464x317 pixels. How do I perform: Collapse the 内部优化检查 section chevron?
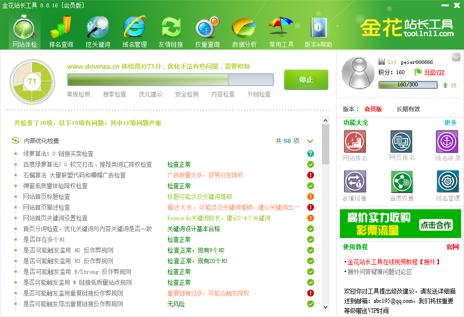(x=310, y=141)
